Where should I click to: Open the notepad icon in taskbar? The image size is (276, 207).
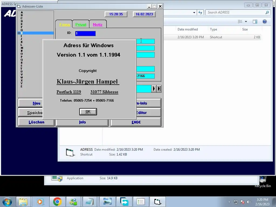[90, 202]
